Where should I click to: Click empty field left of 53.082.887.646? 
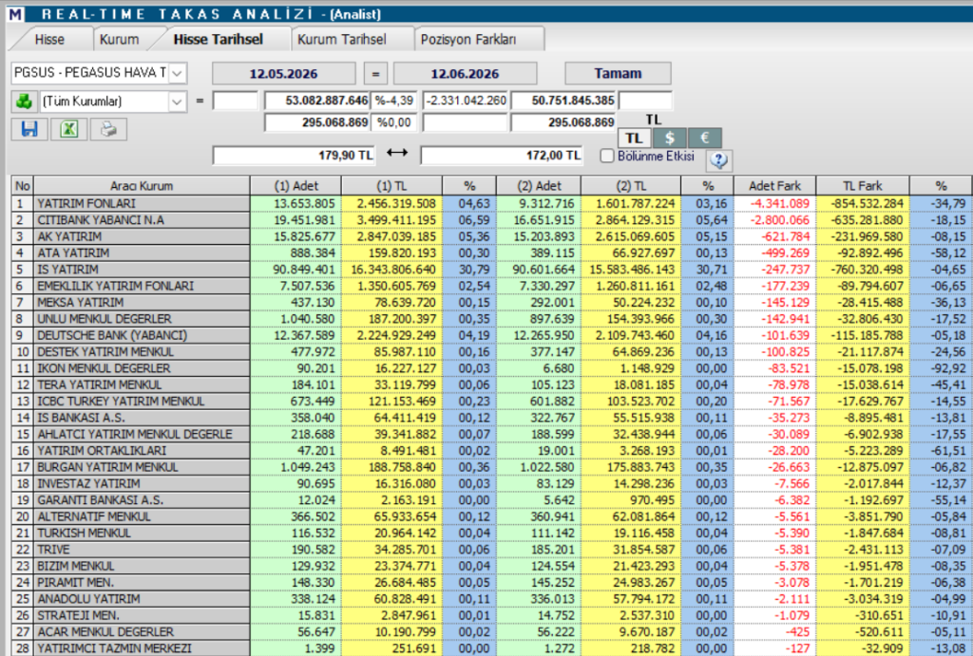(x=236, y=101)
